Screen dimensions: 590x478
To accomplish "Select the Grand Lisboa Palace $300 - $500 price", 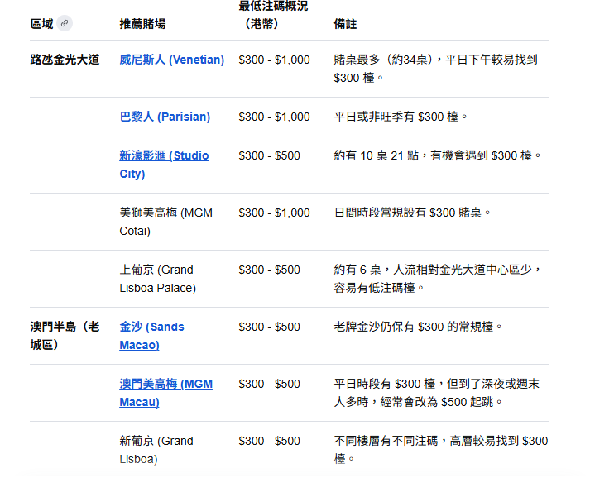I will click(270, 270).
